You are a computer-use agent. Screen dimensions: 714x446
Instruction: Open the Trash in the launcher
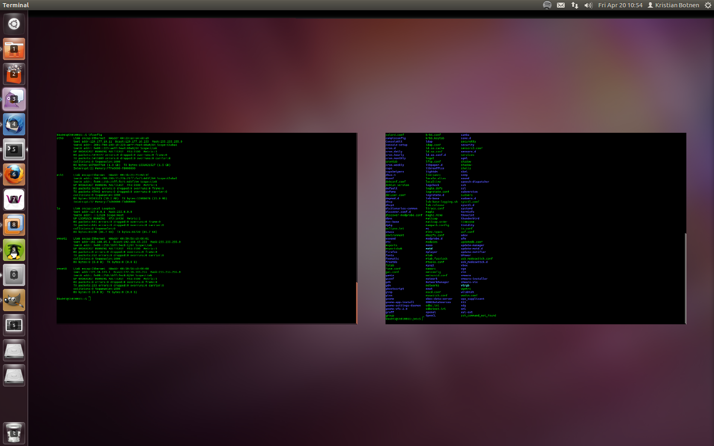[x=14, y=433]
